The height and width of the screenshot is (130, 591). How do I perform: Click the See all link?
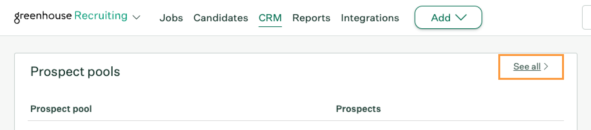click(x=527, y=67)
